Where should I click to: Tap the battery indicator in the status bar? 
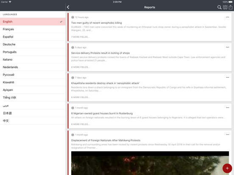coord(231,2)
